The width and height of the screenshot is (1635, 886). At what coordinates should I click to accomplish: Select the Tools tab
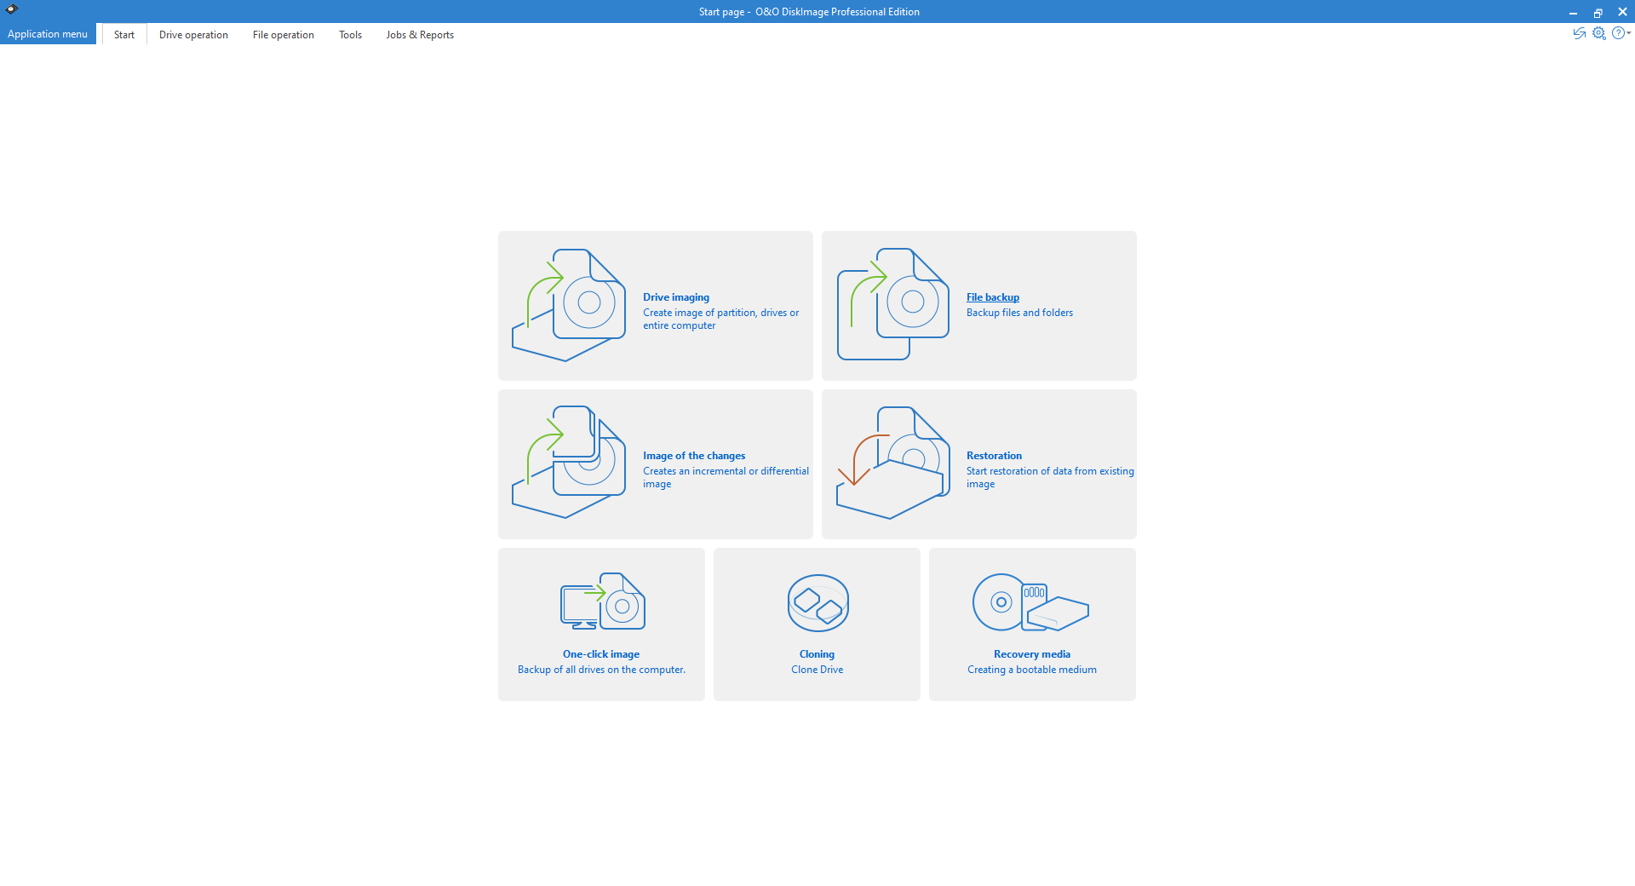click(350, 35)
